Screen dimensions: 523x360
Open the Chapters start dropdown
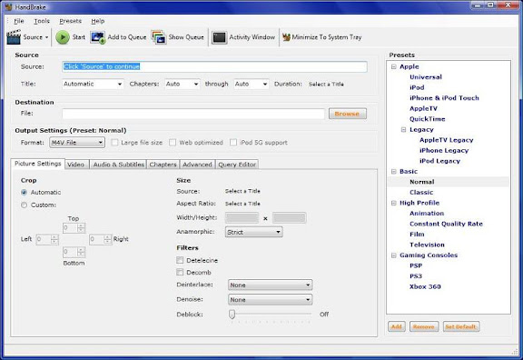click(x=183, y=84)
